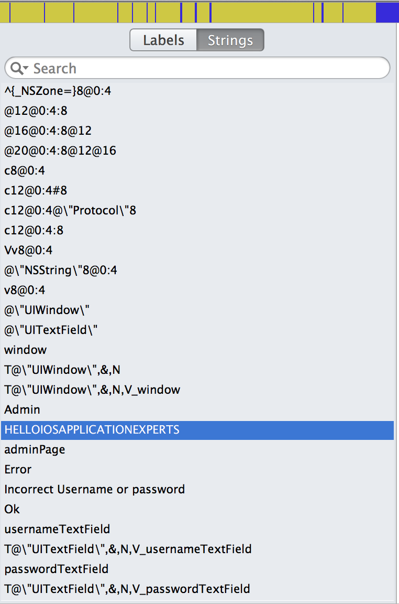
Task: Select the T@\"UIWindow\",&,N,V_window string
Action: tap(197, 390)
